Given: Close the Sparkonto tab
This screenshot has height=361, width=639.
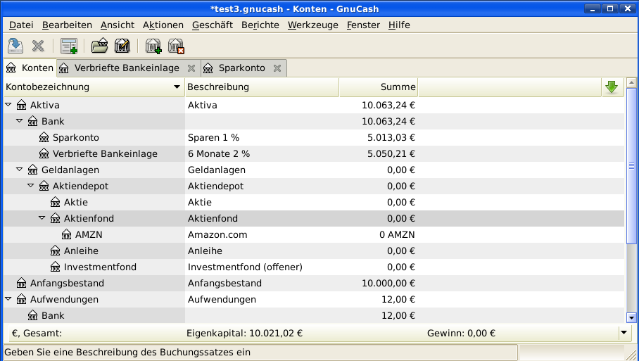Looking at the screenshot, I should point(277,68).
